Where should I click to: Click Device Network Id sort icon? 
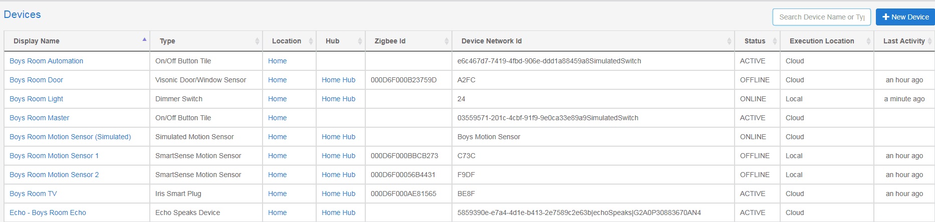(729, 41)
